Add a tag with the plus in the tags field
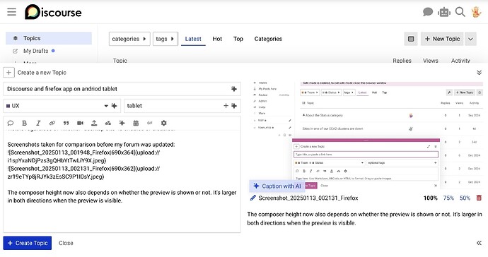Screen dimensions: 488x257 [x=226, y=106]
